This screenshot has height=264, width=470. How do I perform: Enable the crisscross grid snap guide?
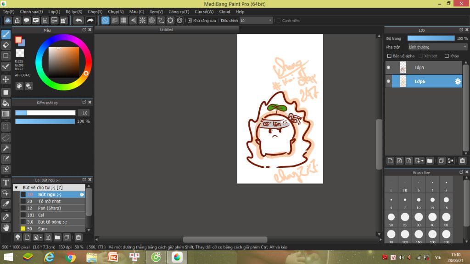point(124,20)
